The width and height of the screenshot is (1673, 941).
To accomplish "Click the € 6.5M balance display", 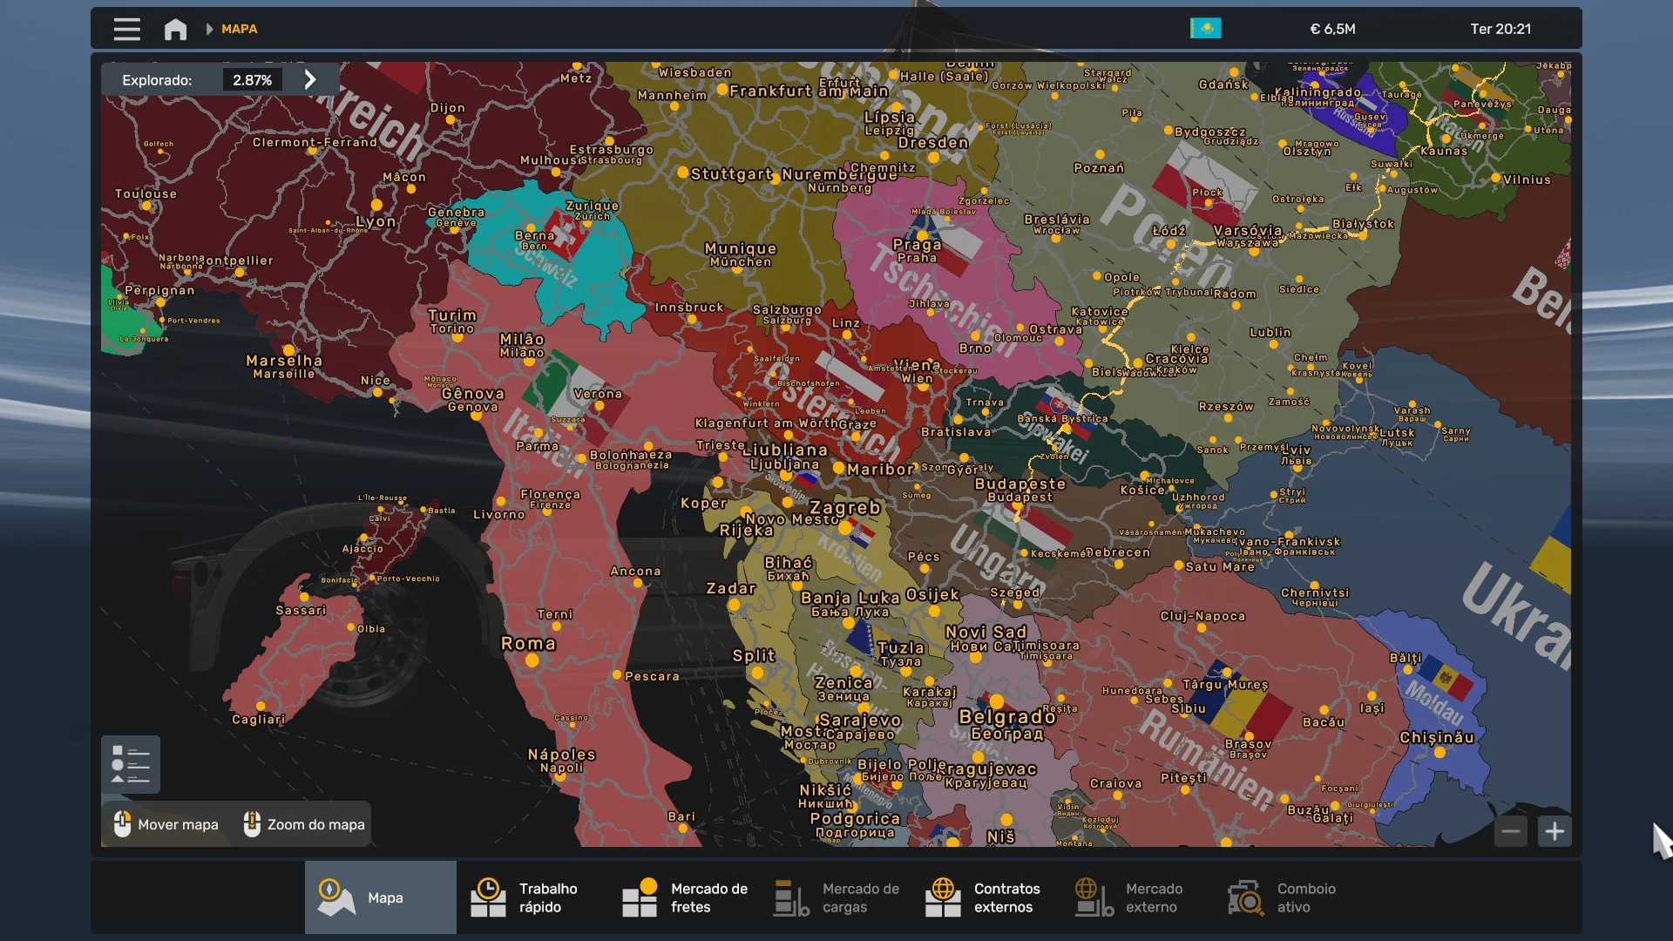I will [1332, 29].
